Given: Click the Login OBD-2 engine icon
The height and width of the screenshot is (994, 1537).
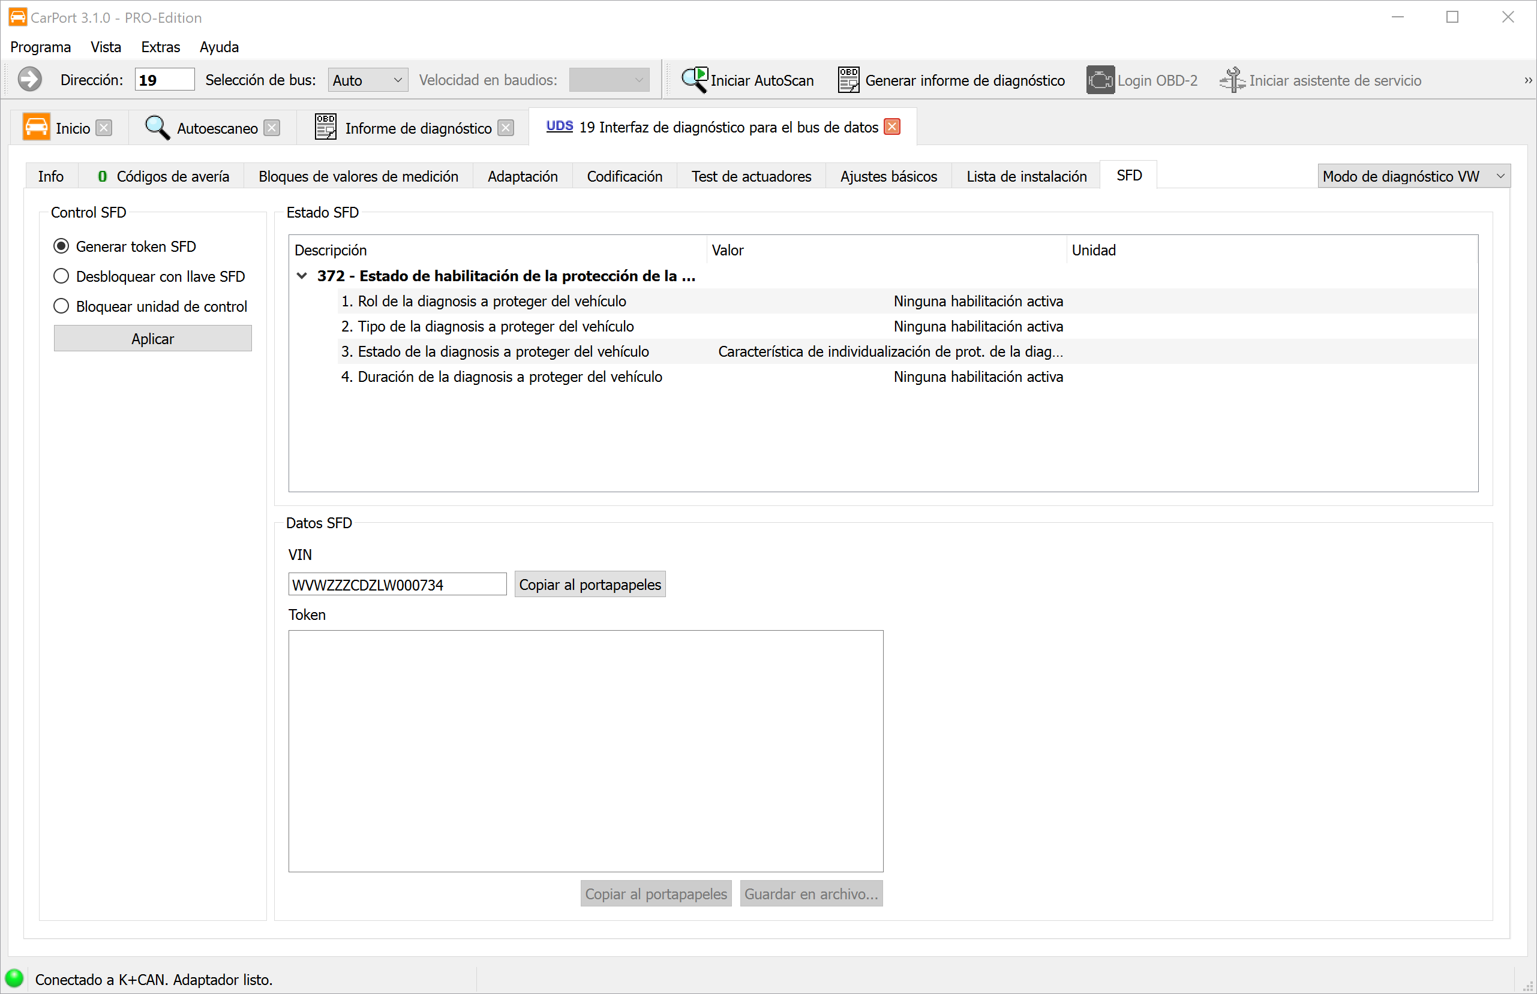Looking at the screenshot, I should point(1100,80).
